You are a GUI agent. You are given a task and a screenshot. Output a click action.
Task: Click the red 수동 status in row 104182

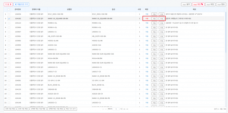pos(147,19)
